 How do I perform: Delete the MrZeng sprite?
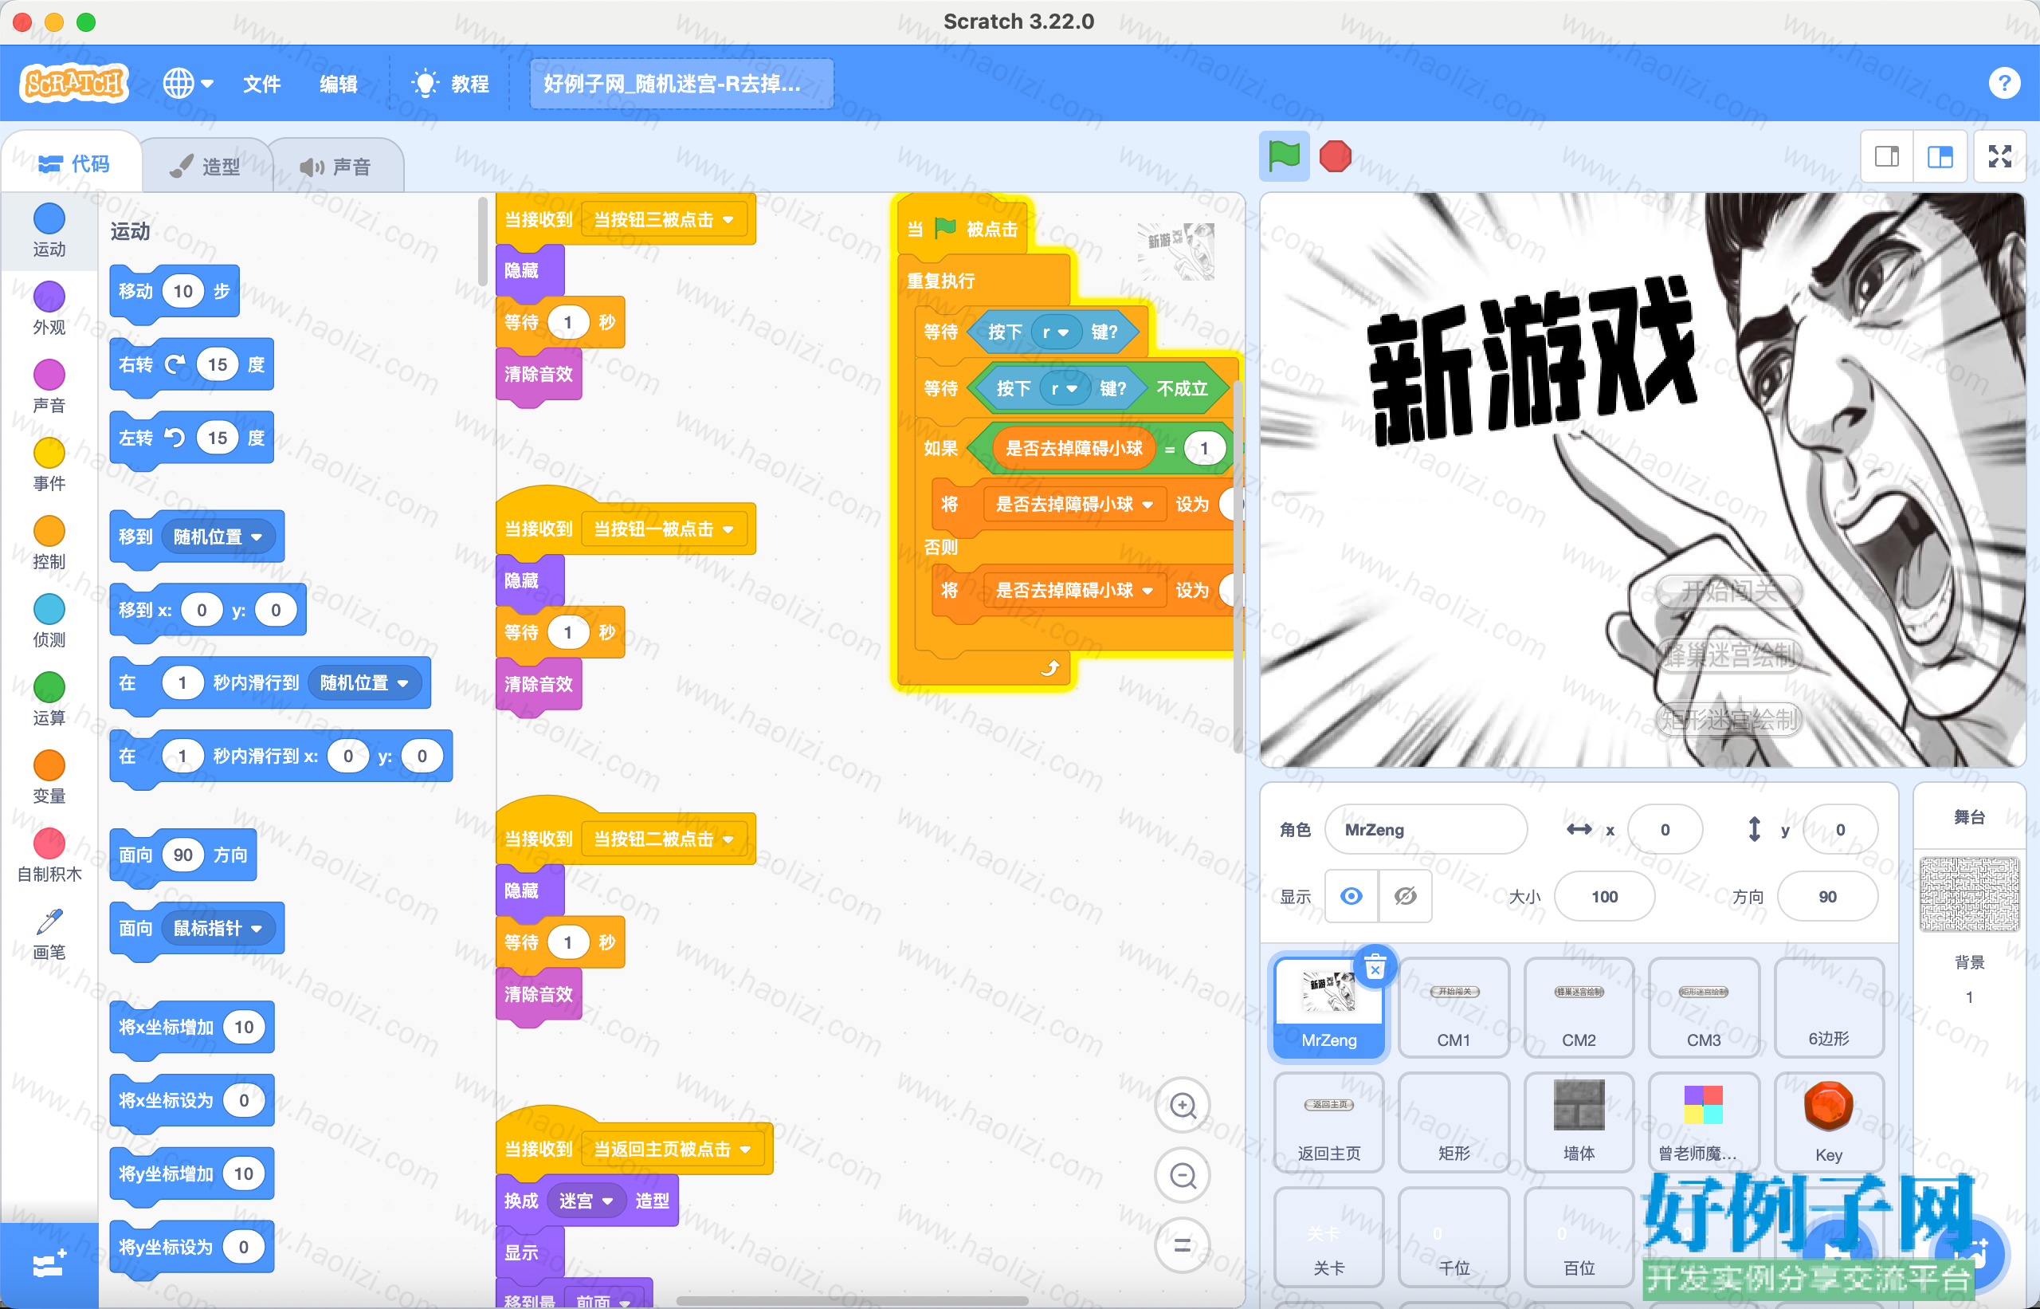pos(1375,967)
